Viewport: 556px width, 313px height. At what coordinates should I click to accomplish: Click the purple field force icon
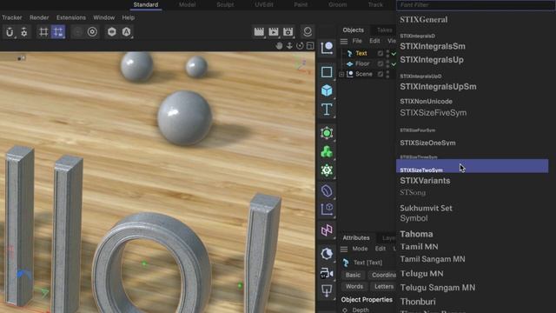327,230
